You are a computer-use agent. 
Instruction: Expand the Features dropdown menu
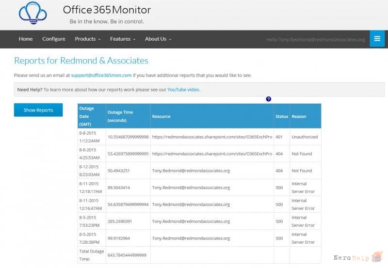coord(123,39)
